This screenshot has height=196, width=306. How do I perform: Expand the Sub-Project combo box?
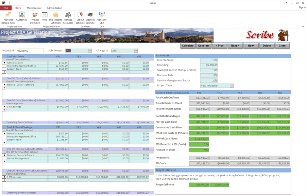pos(90,51)
